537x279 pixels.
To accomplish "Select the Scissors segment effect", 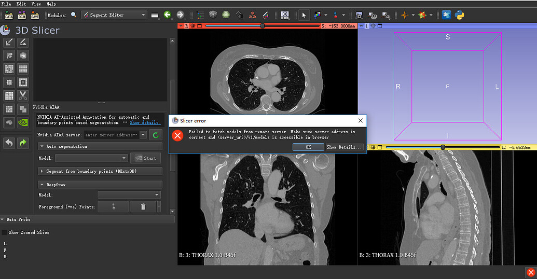I will [23, 95].
